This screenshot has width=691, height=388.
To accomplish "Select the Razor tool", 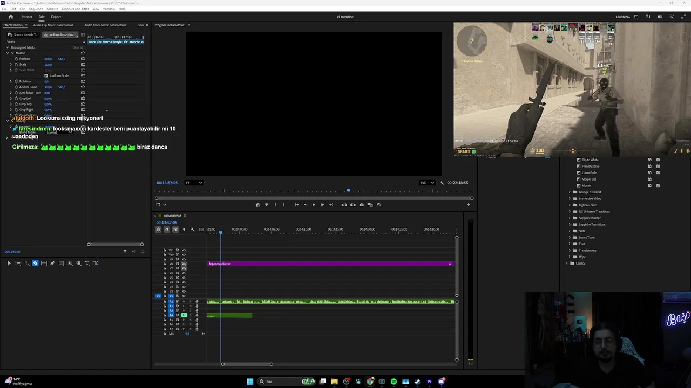I will 35,263.
